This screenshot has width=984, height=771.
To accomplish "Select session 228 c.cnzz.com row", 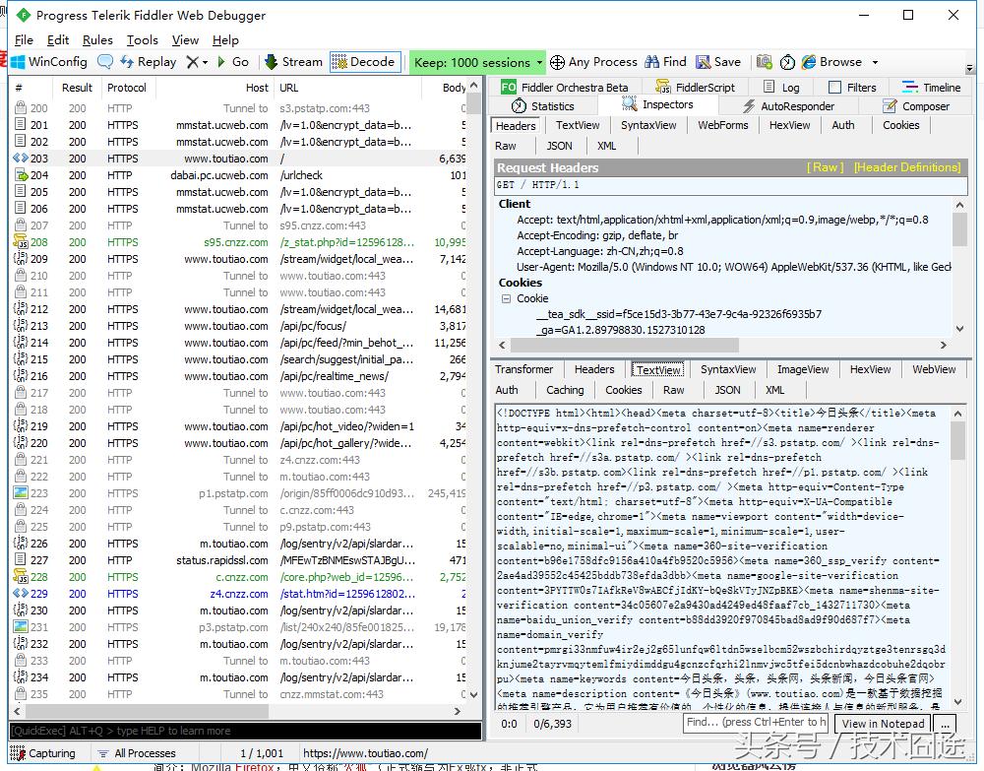I will (239, 577).
